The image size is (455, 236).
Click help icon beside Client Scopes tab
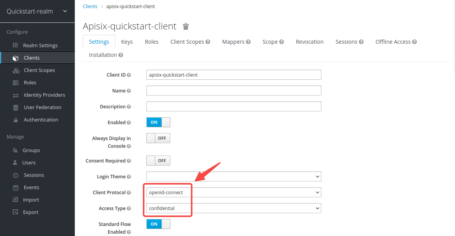(208, 42)
